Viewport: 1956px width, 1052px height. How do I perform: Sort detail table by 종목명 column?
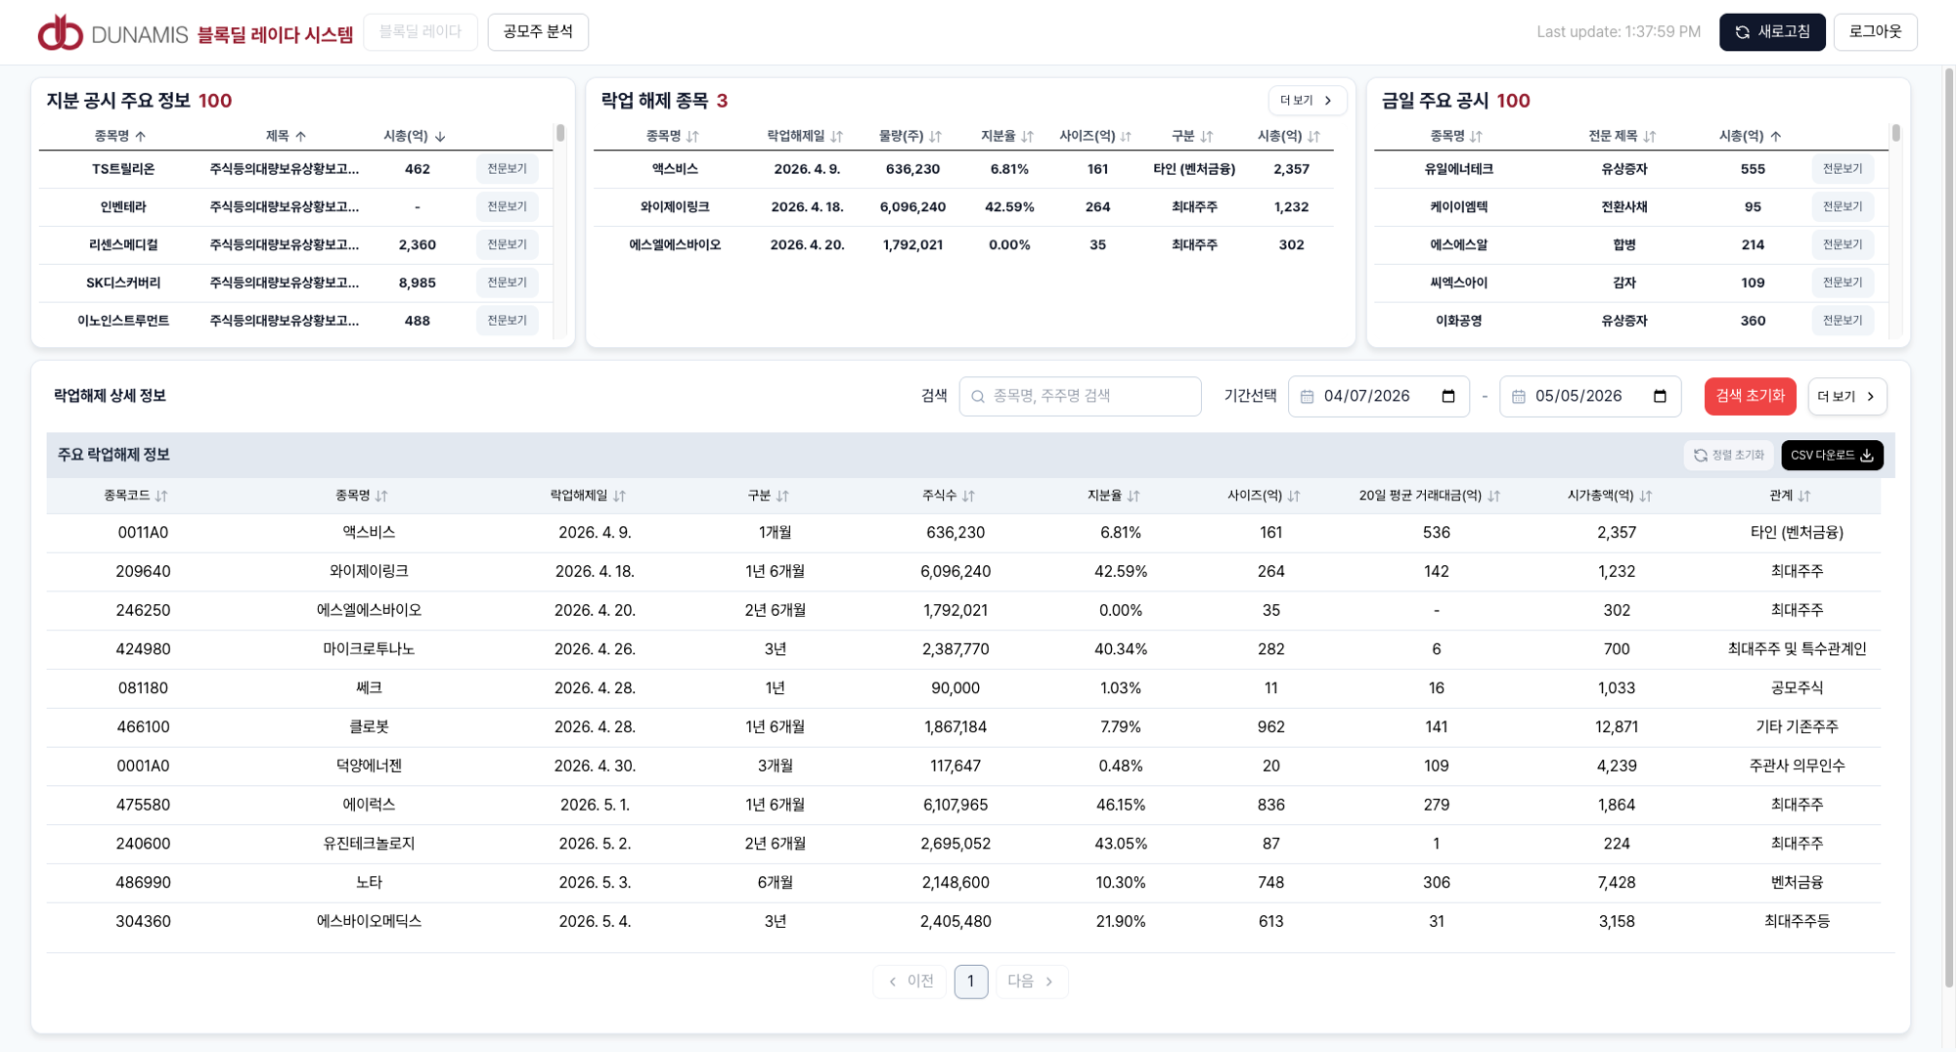pos(381,496)
